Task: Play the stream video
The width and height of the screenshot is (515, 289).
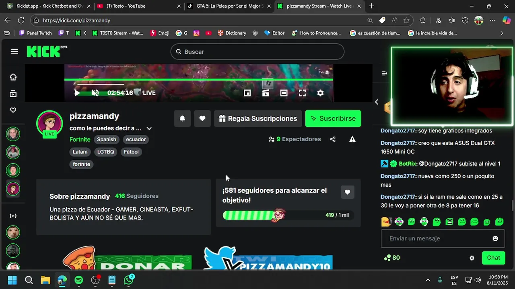Action: (77, 93)
